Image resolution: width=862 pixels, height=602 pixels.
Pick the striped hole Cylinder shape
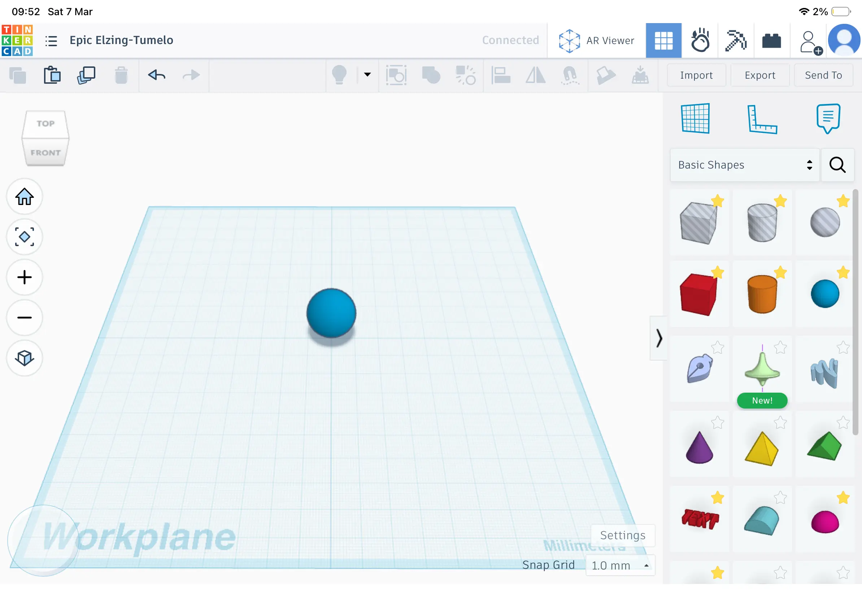tap(762, 223)
